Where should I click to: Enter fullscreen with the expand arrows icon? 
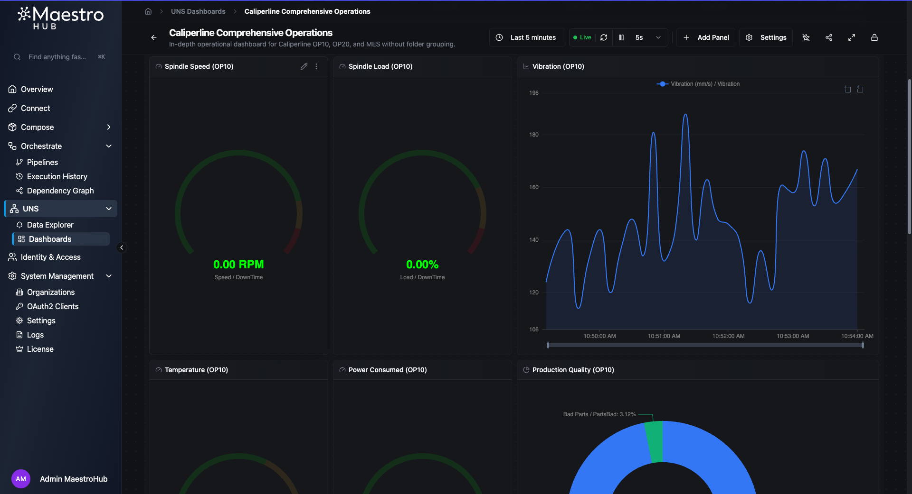point(852,37)
